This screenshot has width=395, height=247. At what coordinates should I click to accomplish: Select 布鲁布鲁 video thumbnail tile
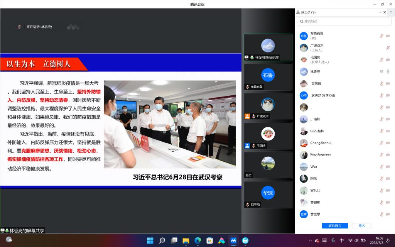click(x=268, y=76)
